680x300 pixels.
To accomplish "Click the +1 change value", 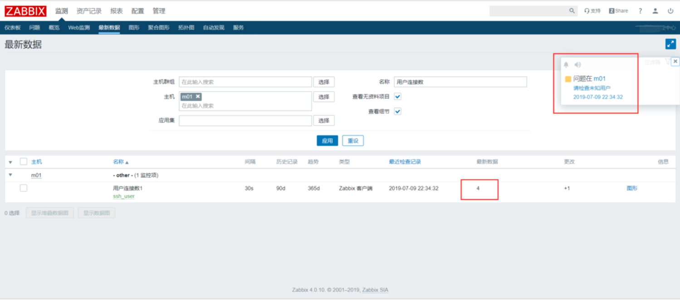I will [x=567, y=189].
